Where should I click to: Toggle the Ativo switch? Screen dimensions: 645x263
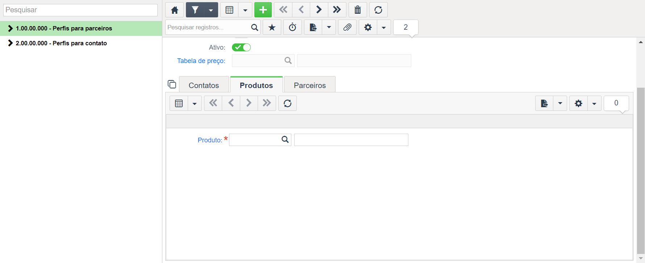241,47
